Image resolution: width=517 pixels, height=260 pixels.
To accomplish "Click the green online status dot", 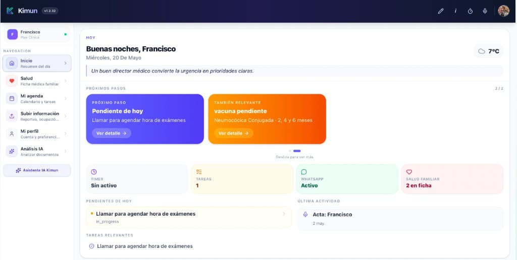I will click(65, 34).
